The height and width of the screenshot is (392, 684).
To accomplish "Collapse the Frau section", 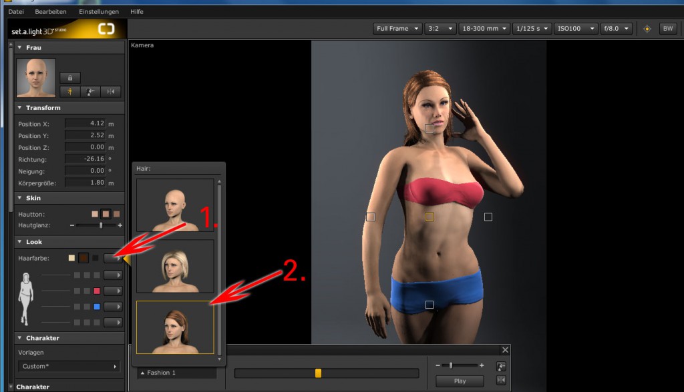I will (19, 47).
